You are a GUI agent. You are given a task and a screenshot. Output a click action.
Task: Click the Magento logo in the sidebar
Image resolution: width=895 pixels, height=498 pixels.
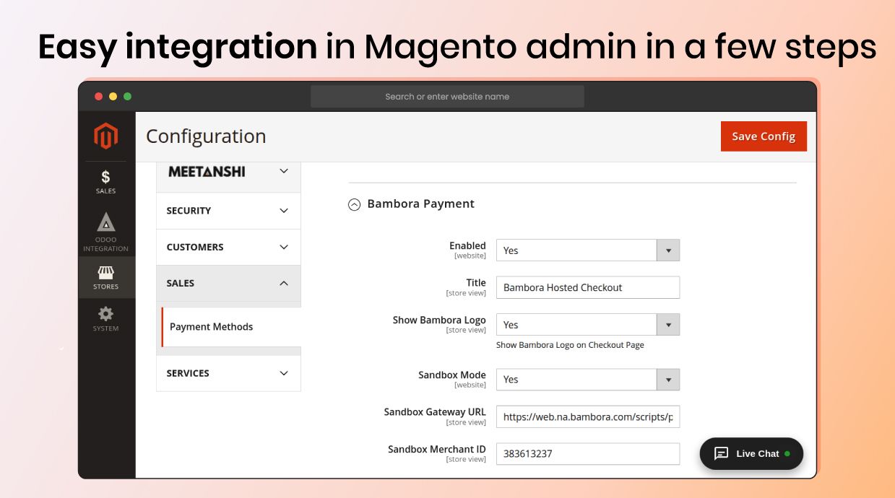click(105, 136)
